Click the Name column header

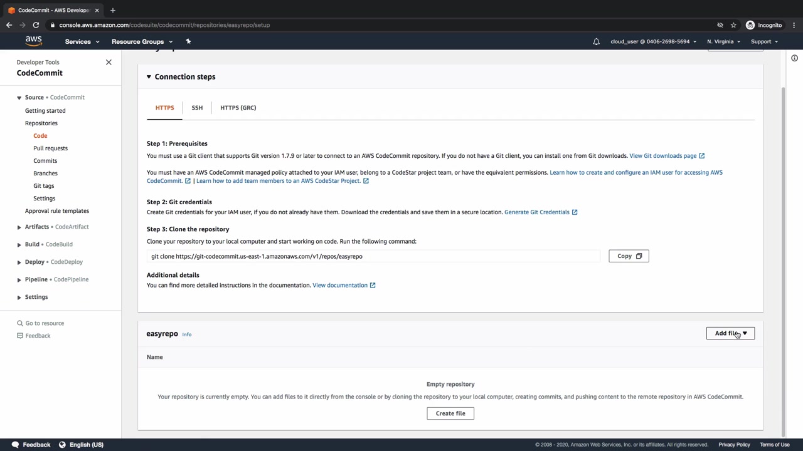[154, 357]
